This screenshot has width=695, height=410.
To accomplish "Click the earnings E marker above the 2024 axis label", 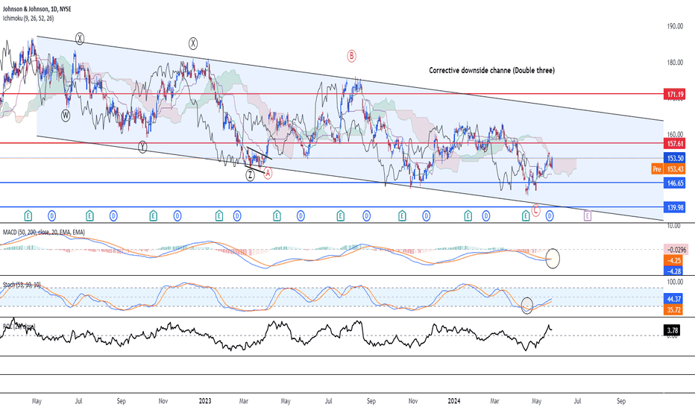I will (468, 216).
